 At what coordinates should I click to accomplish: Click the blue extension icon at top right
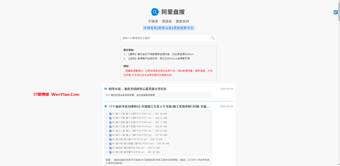coord(335,12)
